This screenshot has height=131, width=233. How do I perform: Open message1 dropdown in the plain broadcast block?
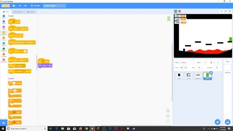[20, 65]
